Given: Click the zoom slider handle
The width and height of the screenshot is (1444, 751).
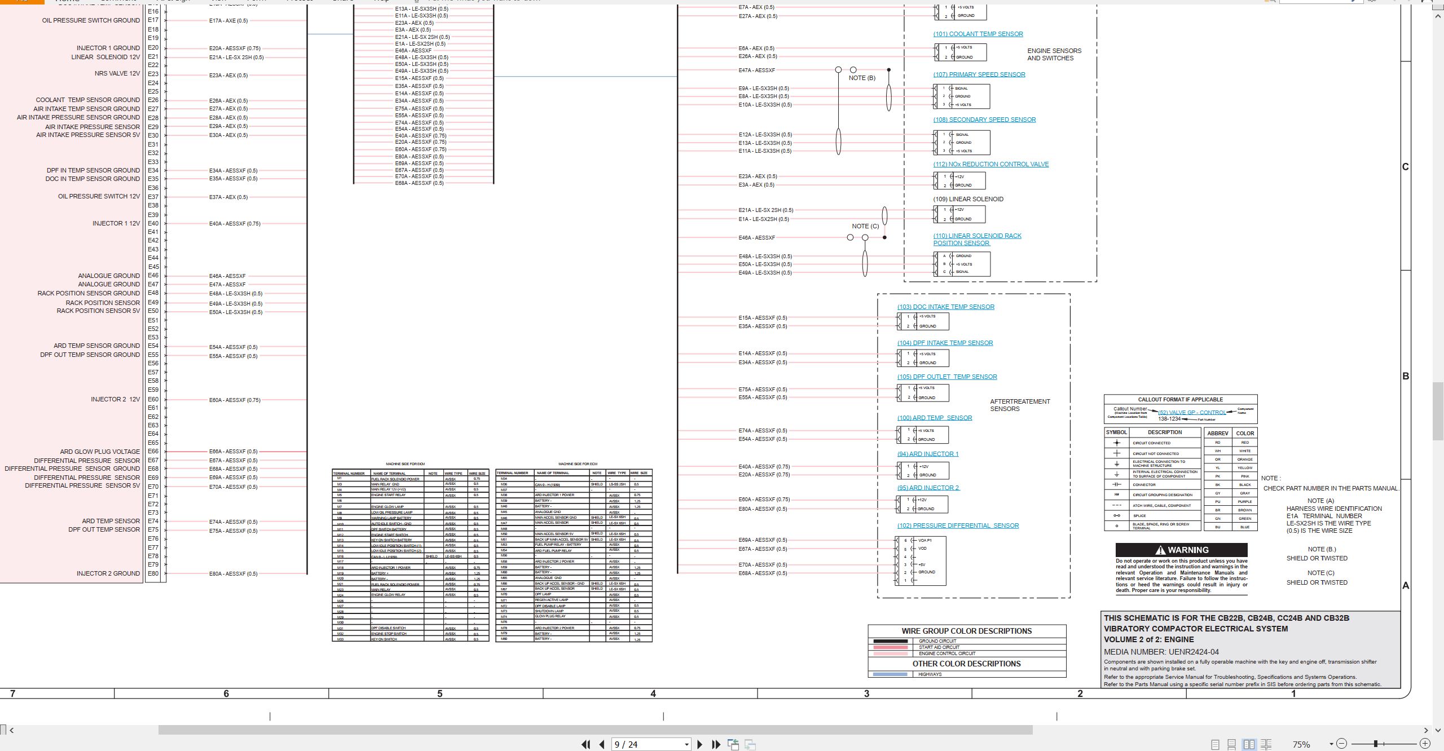Looking at the screenshot, I should [1376, 744].
